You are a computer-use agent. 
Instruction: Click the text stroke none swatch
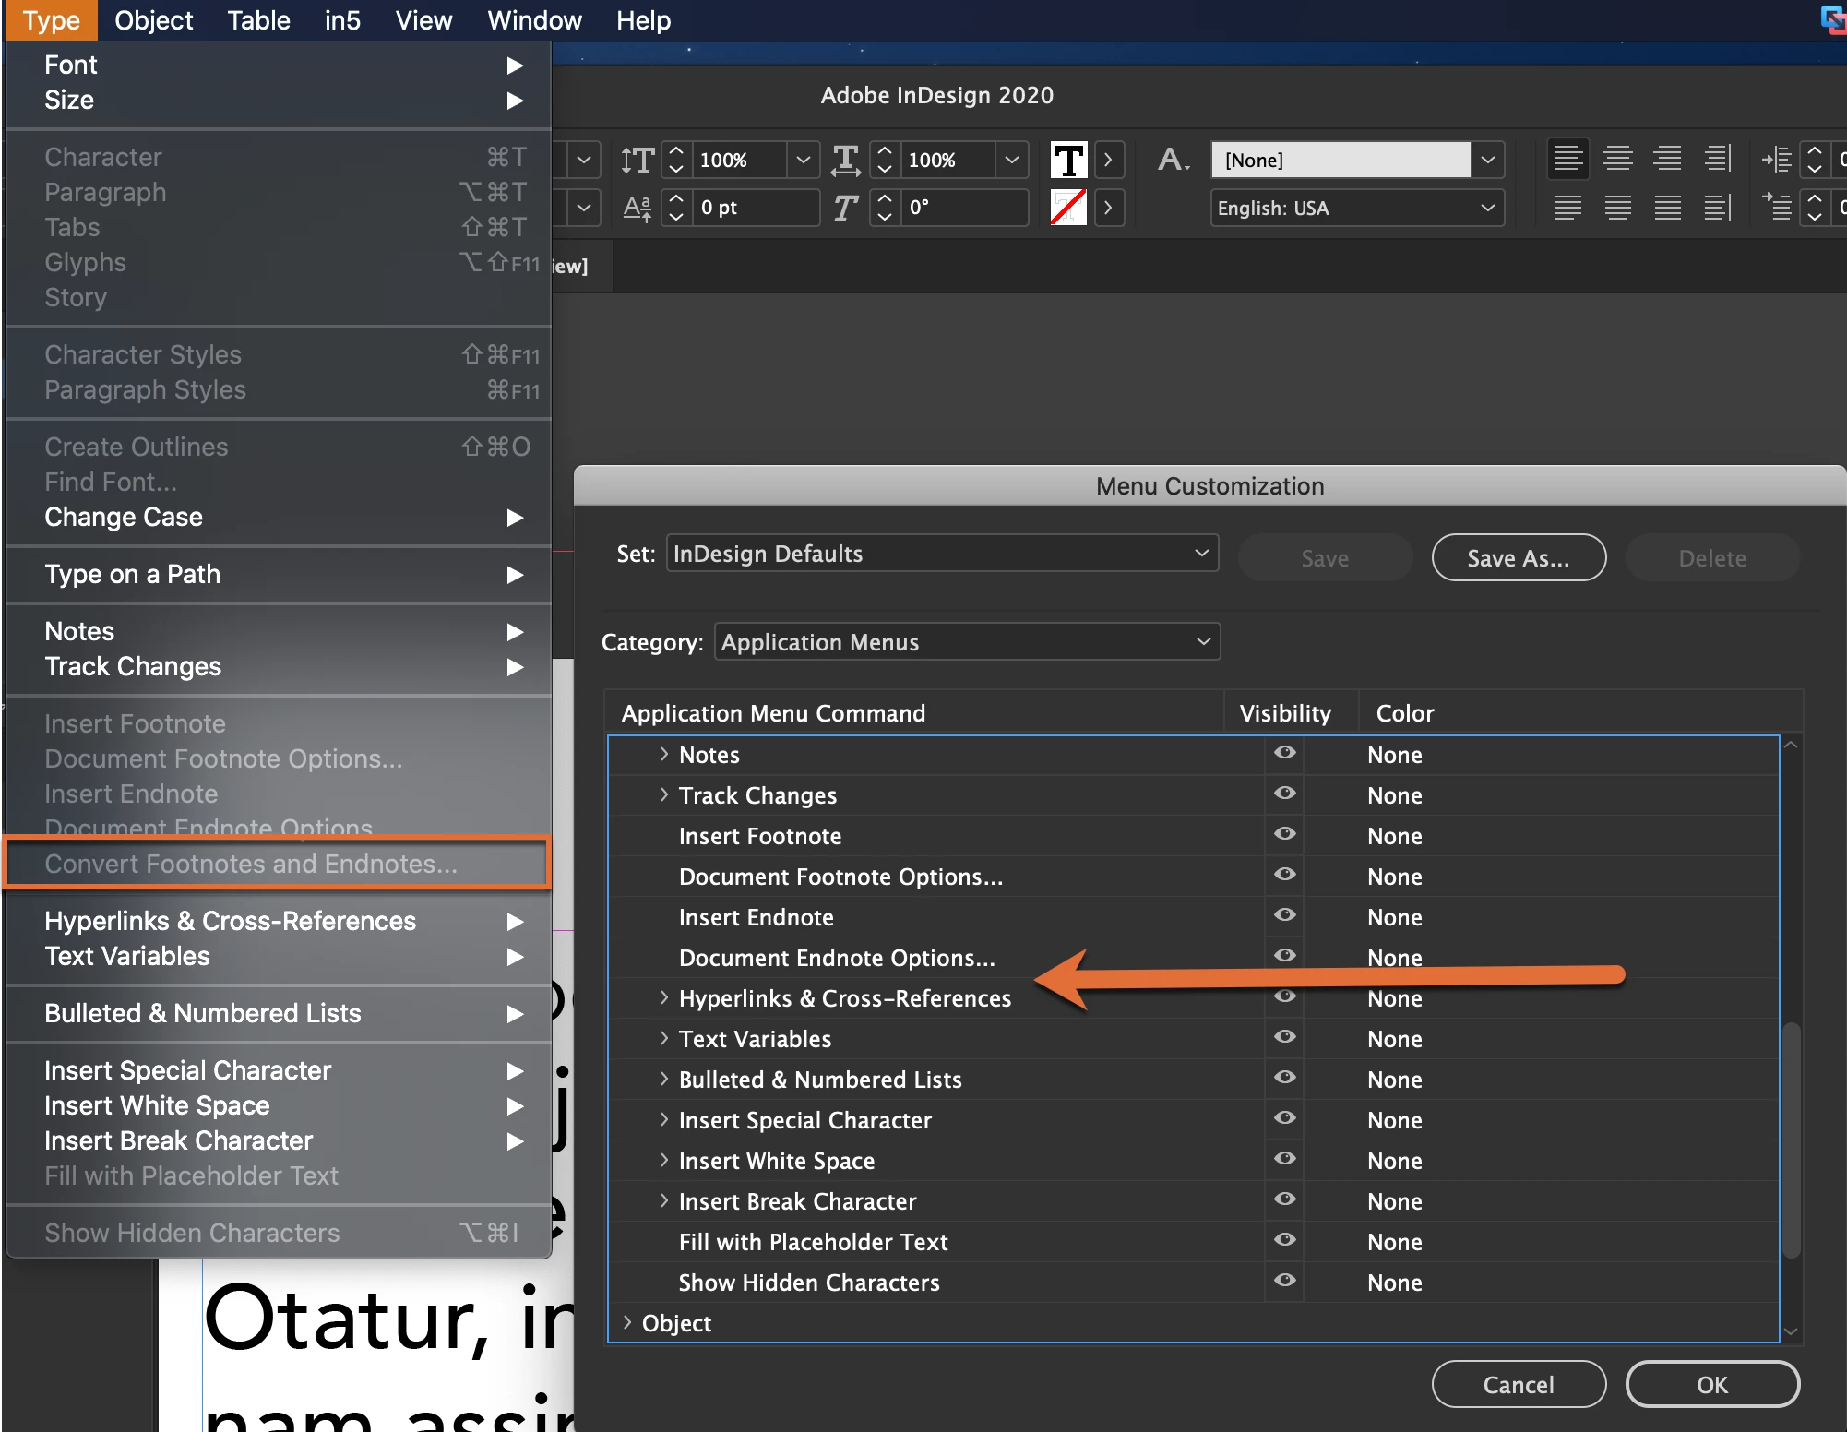tap(1068, 208)
